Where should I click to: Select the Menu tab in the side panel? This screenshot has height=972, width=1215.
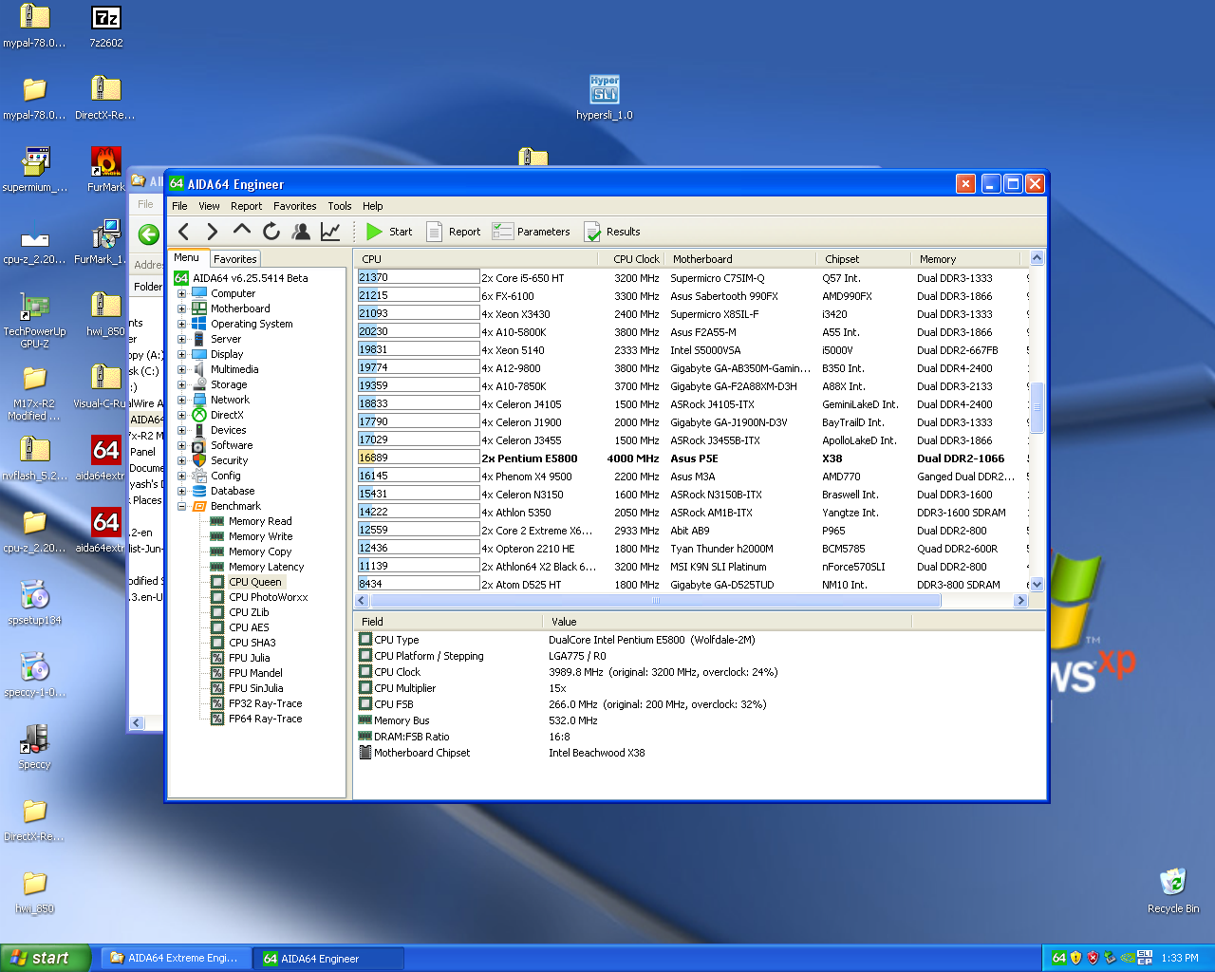(187, 257)
